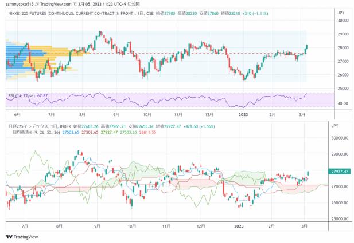Image resolution: width=354 pixels, height=243 pixels.
Task: Click the 2023 marker on upper time axis
Action: tap(243, 114)
